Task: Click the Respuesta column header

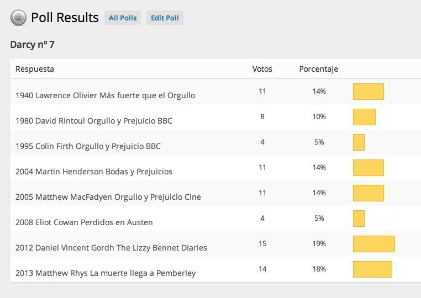Action: 35,69
